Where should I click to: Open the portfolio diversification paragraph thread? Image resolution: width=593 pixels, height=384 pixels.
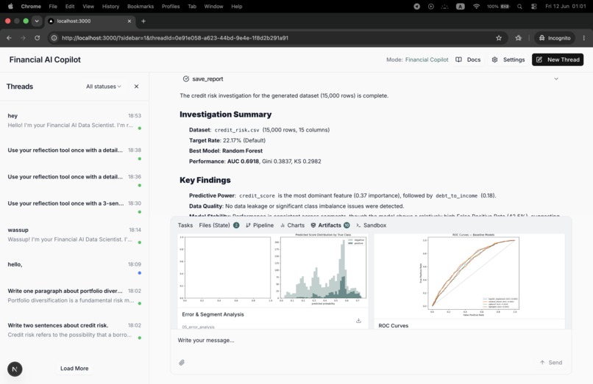(x=74, y=296)
